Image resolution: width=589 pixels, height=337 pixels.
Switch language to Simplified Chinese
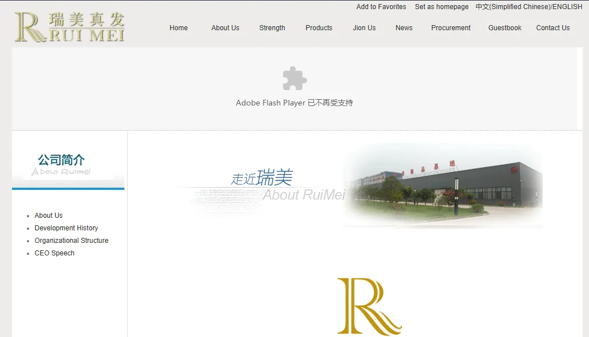pyautogui.click(x=513, y=7)
